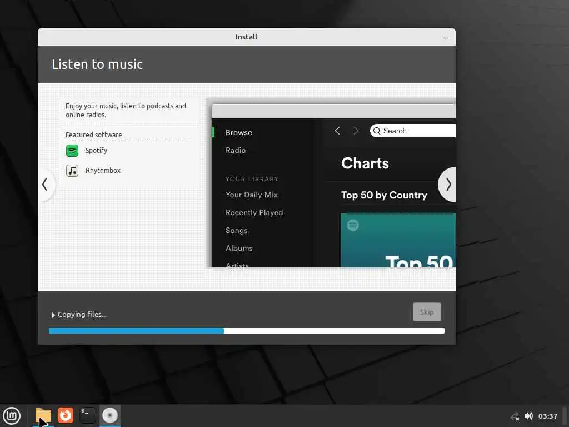
Task: Click the Rhythmbox music note icon
Action: [x=72, y=170]
